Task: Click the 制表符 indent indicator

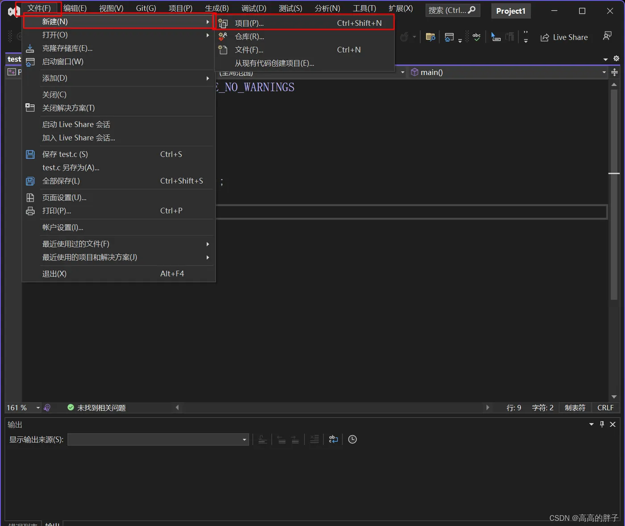Action: pos(575,408)
